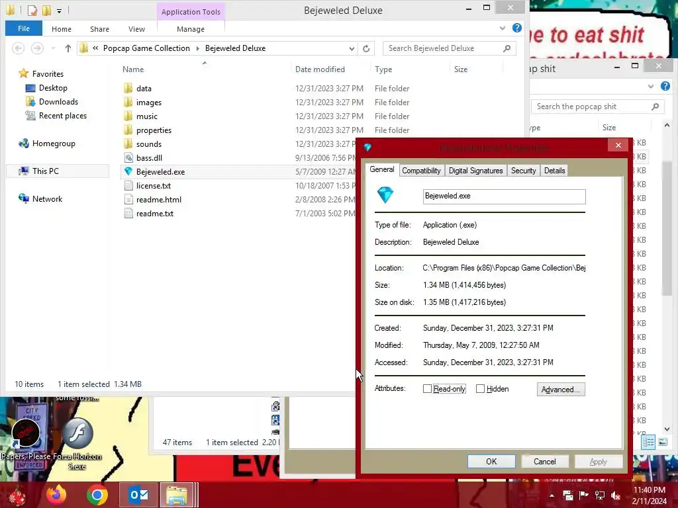Click the filename field containing Bejeweled.exe
The image size is (678, 508).
tap(504, 196)
